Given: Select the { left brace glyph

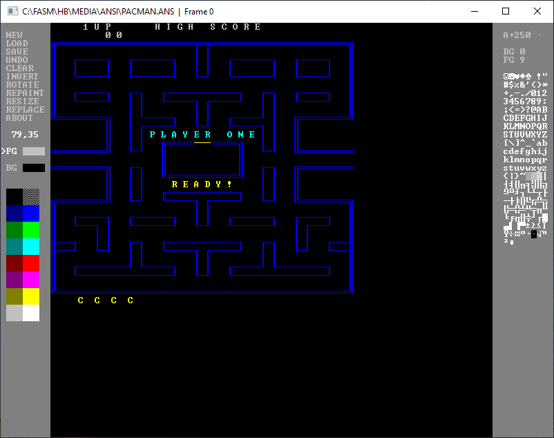Looking at the screenshot, I should pos(506,176).
